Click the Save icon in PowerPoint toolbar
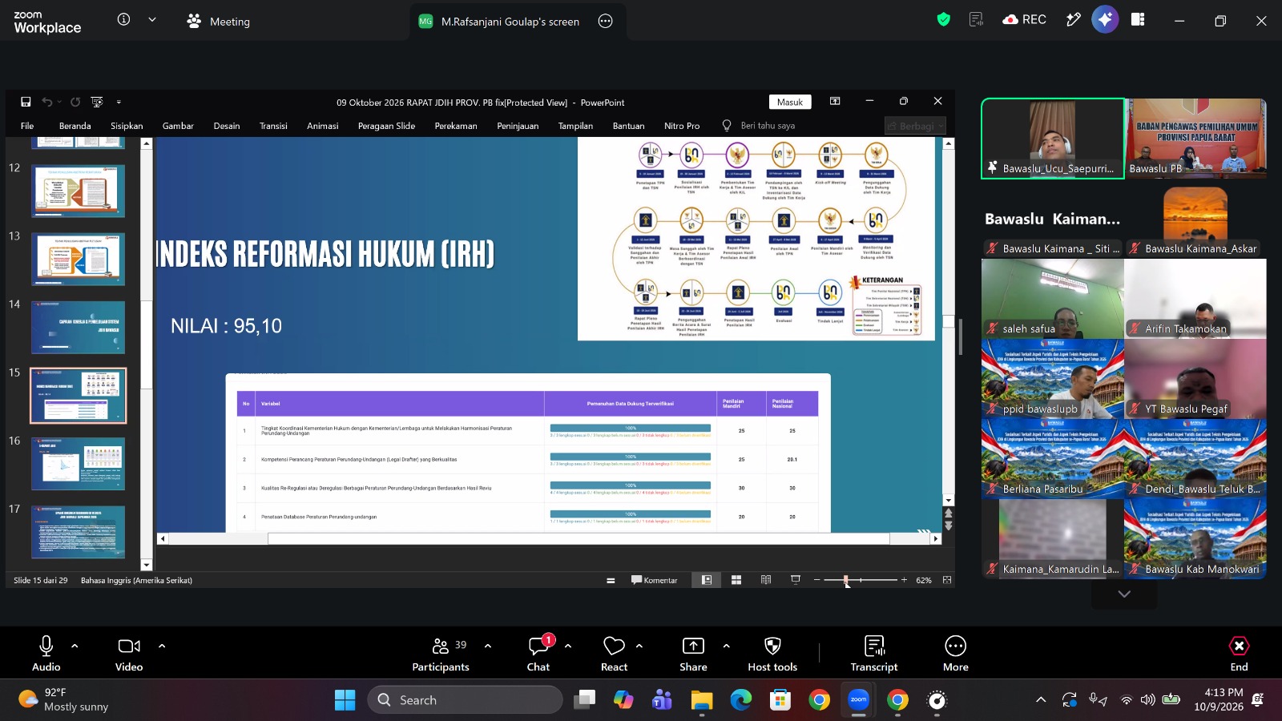Viewport: 1282px width, 721px height. (x=26, y=102)
